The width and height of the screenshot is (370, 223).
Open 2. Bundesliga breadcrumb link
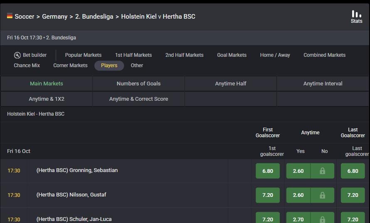click(x=94, y=17)
